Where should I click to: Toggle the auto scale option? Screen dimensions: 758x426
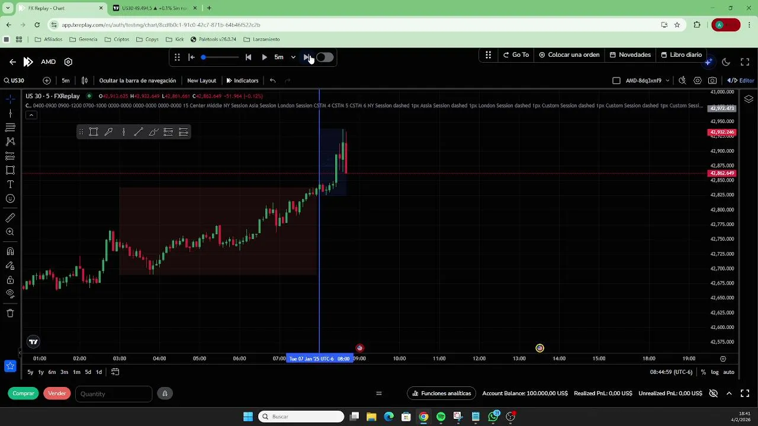729,372
